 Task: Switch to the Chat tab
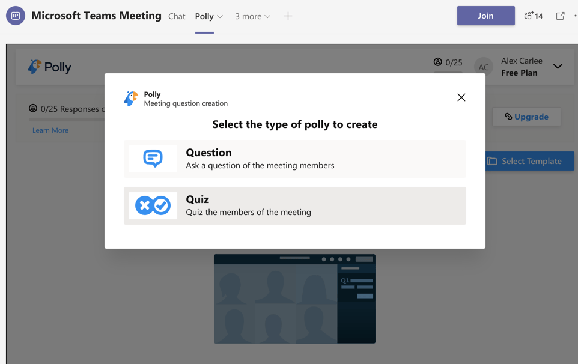coord(177,16)
